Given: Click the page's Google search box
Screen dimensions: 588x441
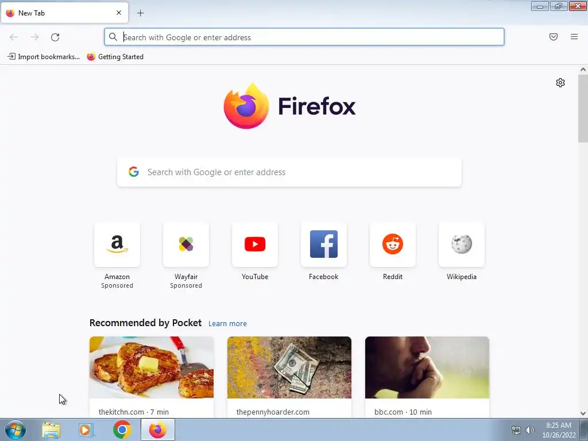Looking at the screenshot, I should tap(289, 172).
